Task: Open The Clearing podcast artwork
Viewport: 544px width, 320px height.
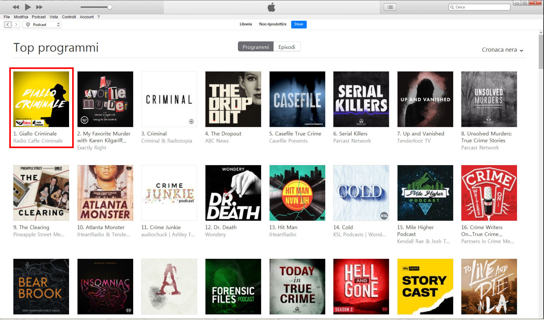Action: (x=41, y=193)
